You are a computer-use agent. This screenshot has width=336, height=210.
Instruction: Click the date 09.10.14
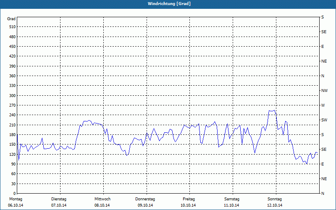(x=145, y=205)
